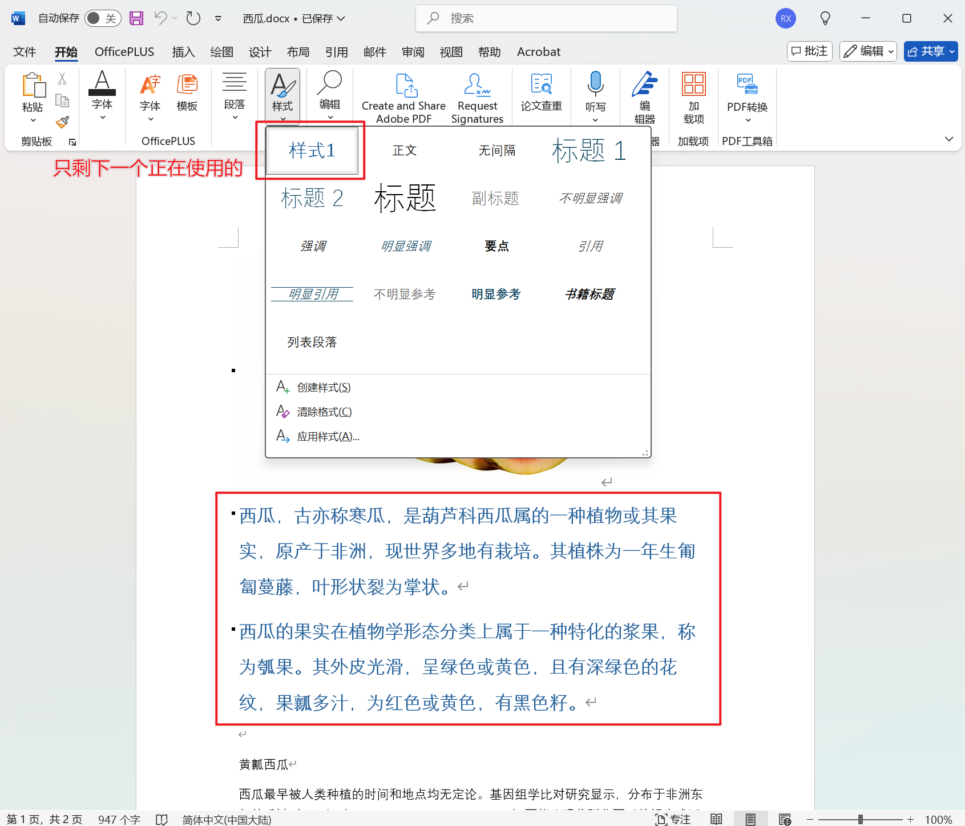Screen dimensions: 965x826
Task: Expand the 字体 (Font) dropdown
Action: point(102,118)
